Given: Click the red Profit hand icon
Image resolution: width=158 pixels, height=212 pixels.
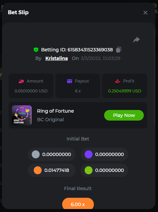Looking at the screenshot, I should [x=118, y=81].
